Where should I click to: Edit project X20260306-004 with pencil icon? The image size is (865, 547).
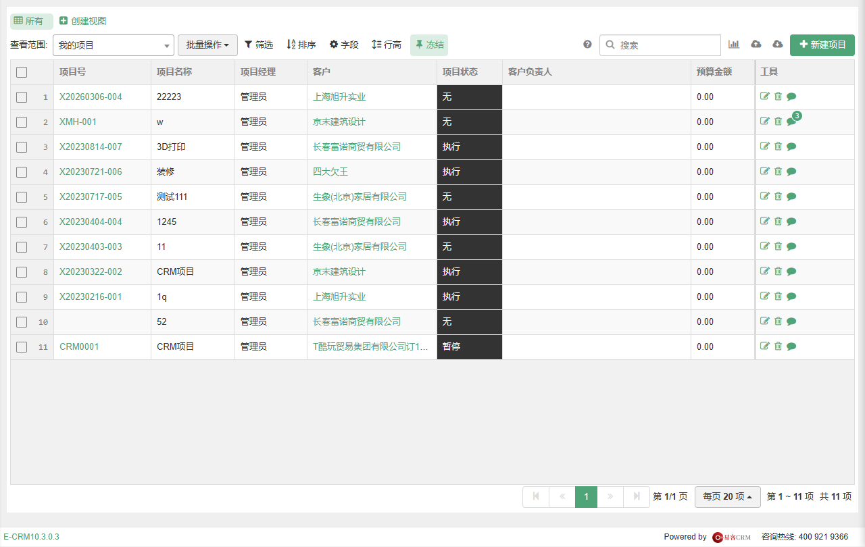coord(765,97)
